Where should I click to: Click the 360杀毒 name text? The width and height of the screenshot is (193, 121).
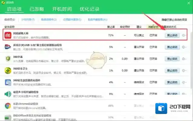[18, 57]
